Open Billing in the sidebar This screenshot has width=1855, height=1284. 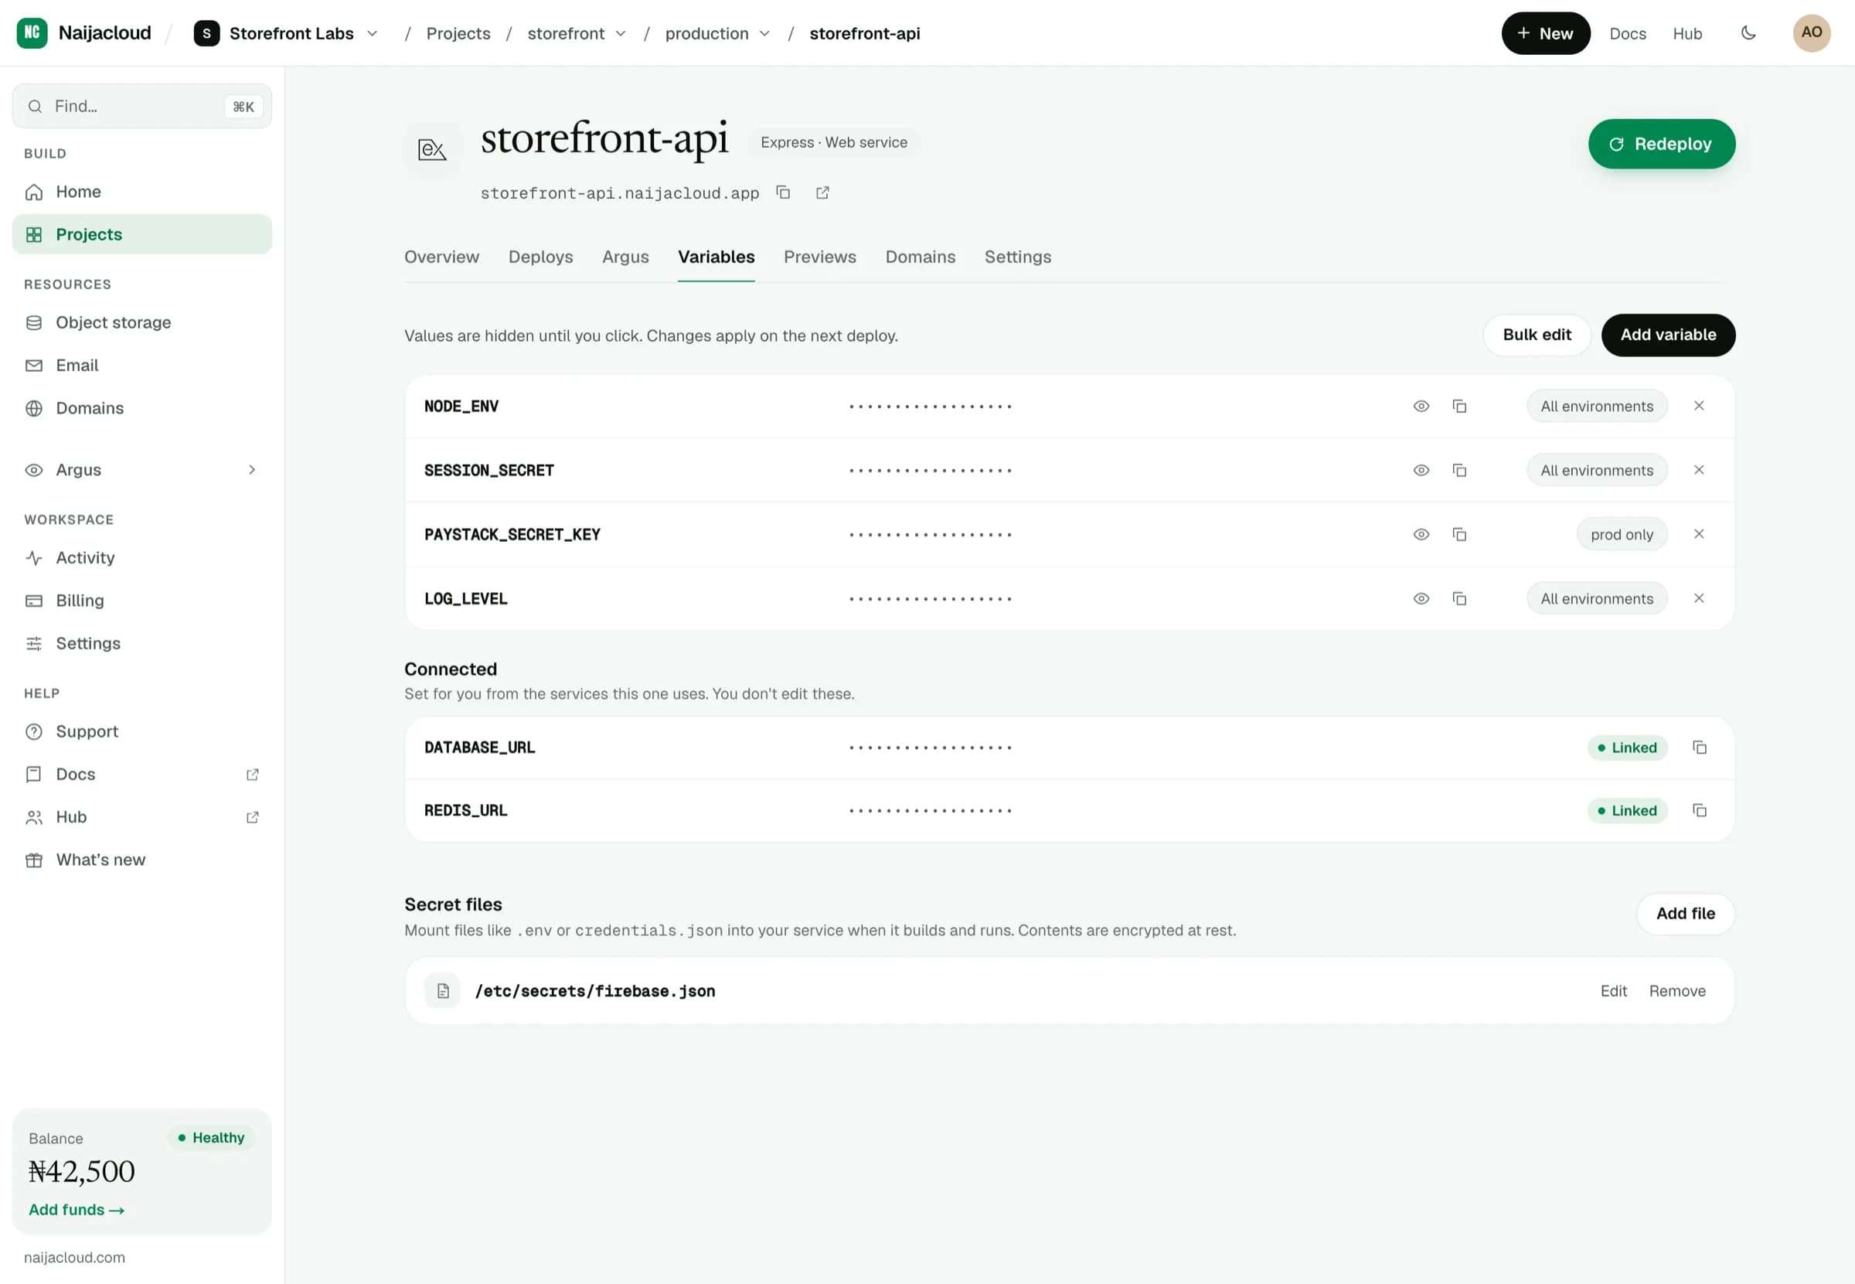(141, 600)
